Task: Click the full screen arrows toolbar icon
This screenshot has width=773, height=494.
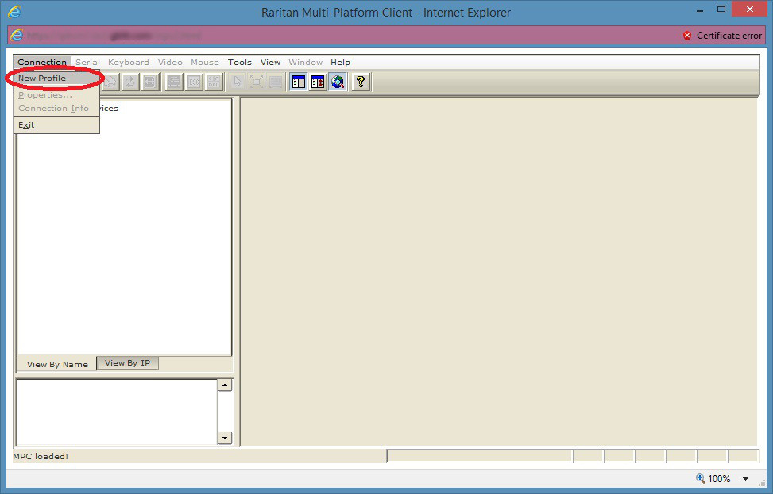Action: click(257, 82)
